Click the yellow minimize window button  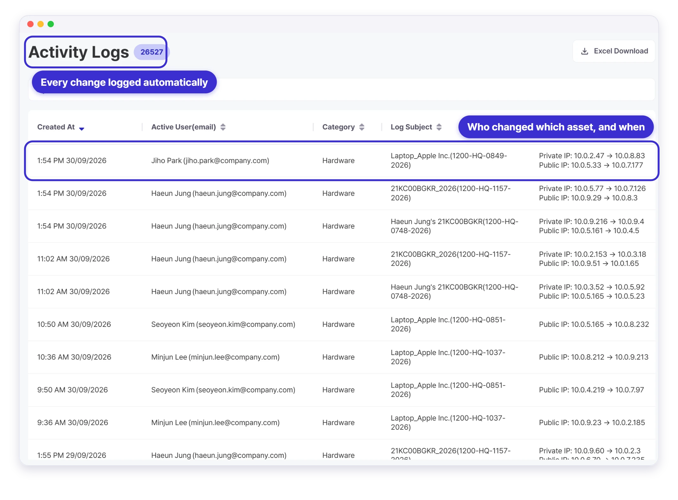(x=41, y=24)
